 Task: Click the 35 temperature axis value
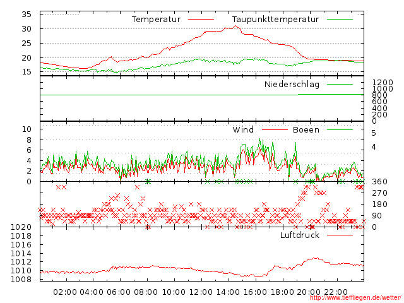(x=27, y=14)
